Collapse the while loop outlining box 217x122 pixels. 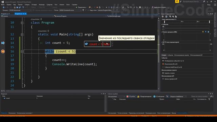[x=22, y=52]
